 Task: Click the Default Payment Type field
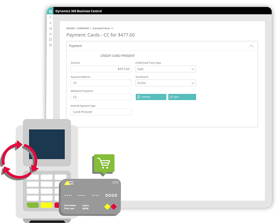pyautogui.click(x=101, y=112)
